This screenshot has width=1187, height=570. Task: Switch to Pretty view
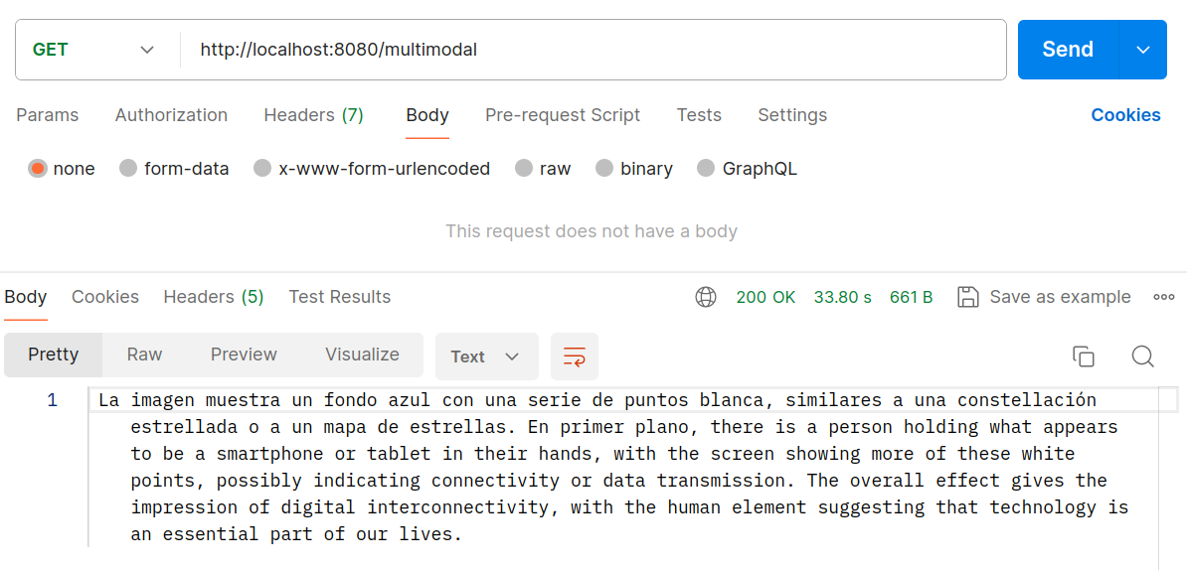coord(53,355)
